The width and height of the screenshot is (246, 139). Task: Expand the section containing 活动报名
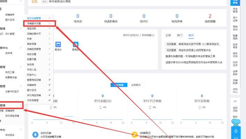pyautogui.click(x=21, y=130)
